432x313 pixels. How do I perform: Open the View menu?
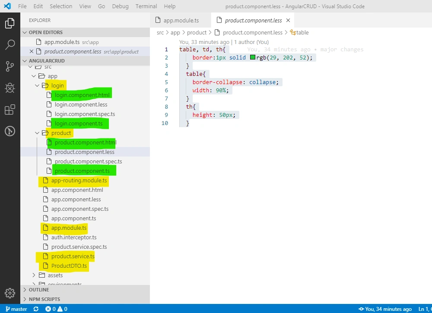coord(85,6)
